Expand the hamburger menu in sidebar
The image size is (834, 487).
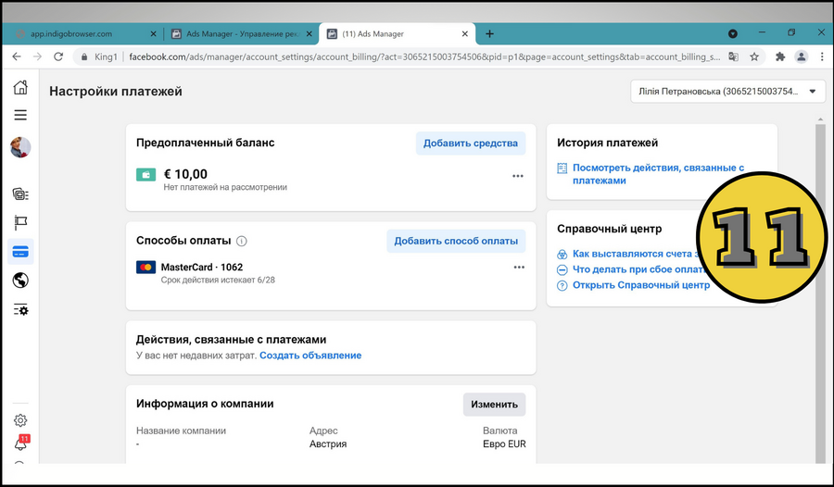click(20, 115)
